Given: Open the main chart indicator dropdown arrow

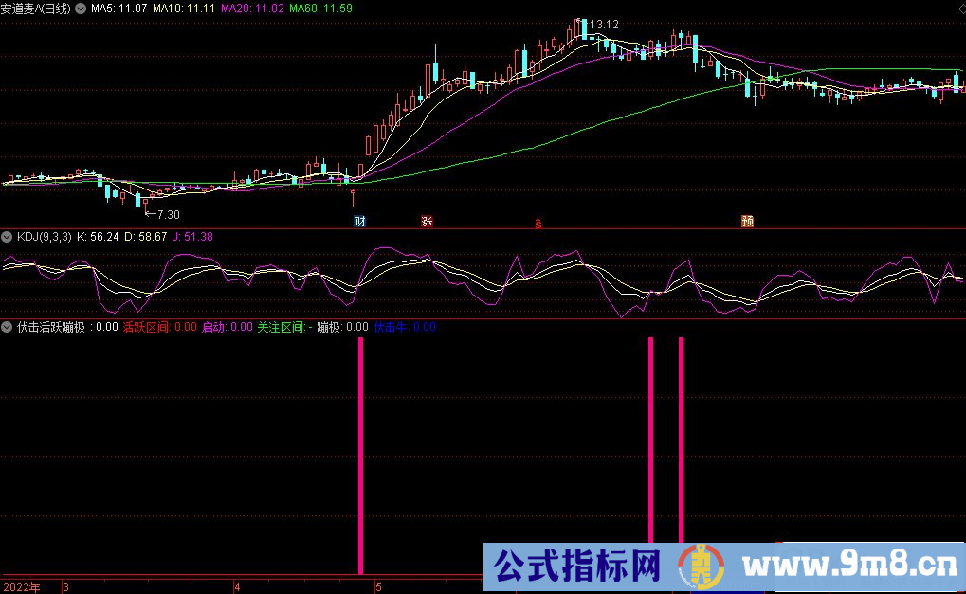Looking at the screenshot, I should click(81, 9).
